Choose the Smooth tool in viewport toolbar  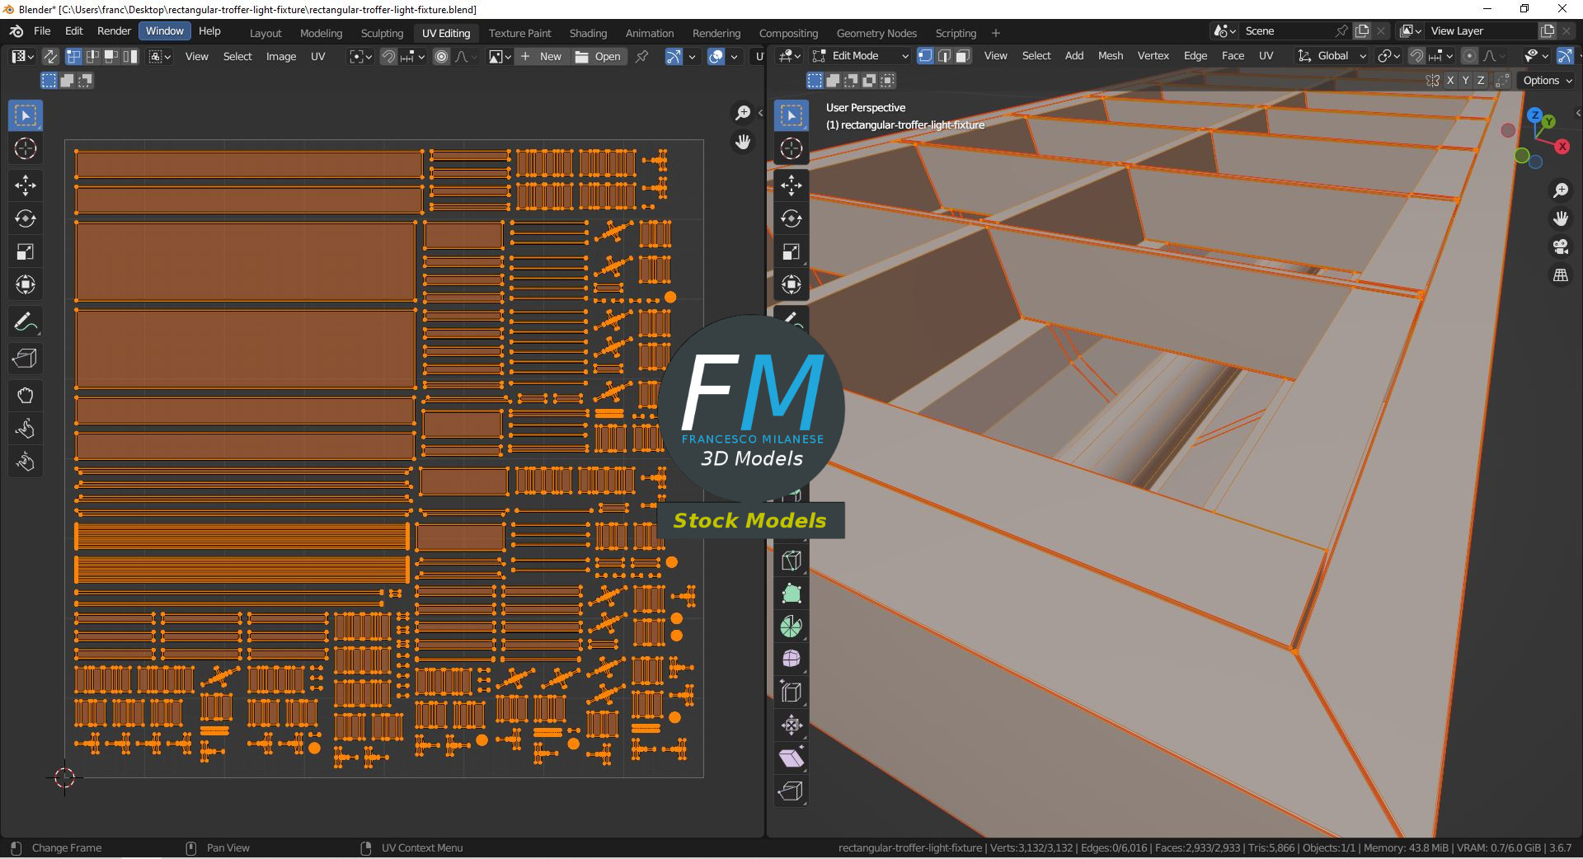[x=791, y=660]
